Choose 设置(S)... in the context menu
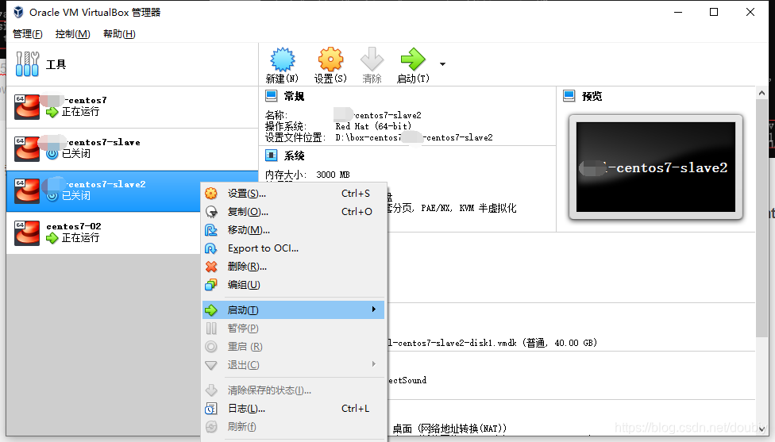Screen dimensions: 775x442 (293, 194)
